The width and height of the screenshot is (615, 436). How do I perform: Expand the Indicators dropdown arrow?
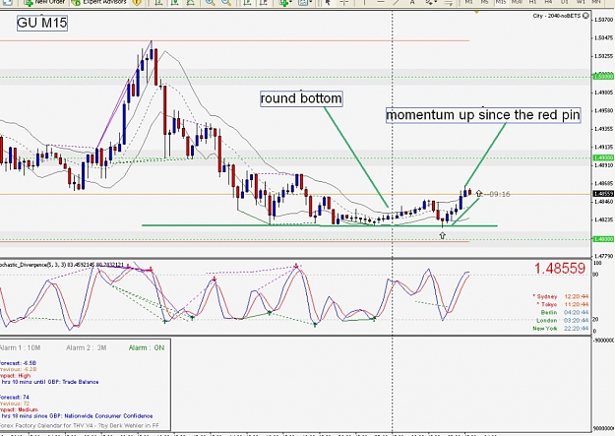pyautogui.click(x=291, y=2)
